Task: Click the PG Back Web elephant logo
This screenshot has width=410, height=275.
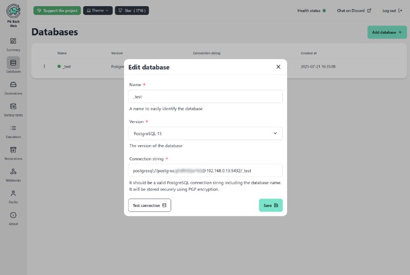Action: tap(13, 11)
